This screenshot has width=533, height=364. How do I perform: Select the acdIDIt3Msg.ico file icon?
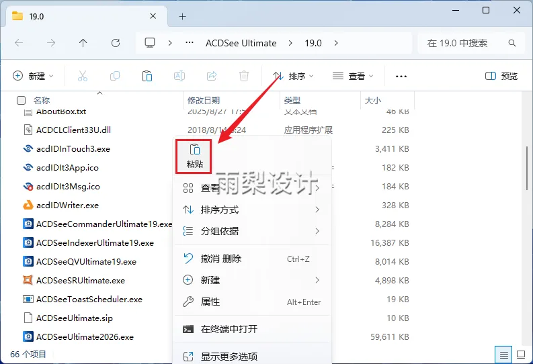coord(28,187)
